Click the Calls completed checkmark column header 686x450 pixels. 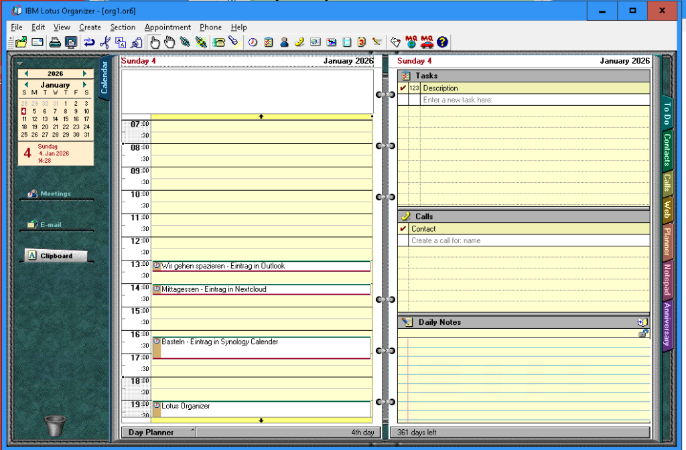tap(403, 229)
